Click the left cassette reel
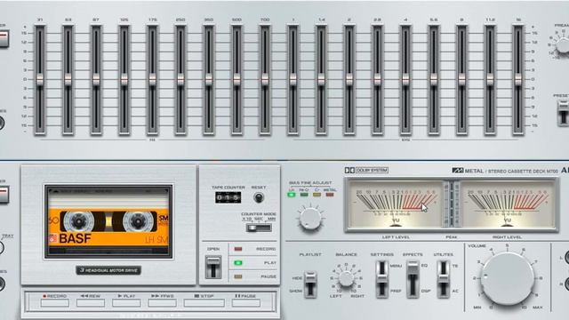The height and width of the screenshot is (320, 569). [x=78, y=221]
